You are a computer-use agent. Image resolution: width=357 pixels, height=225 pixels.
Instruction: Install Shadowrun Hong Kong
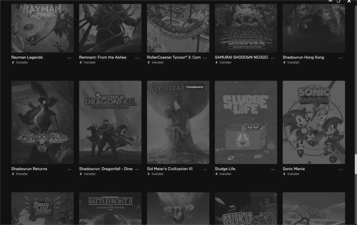tap(291, 62)
